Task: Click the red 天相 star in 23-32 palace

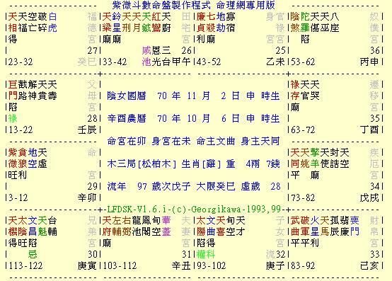Action: click(13, 22)
